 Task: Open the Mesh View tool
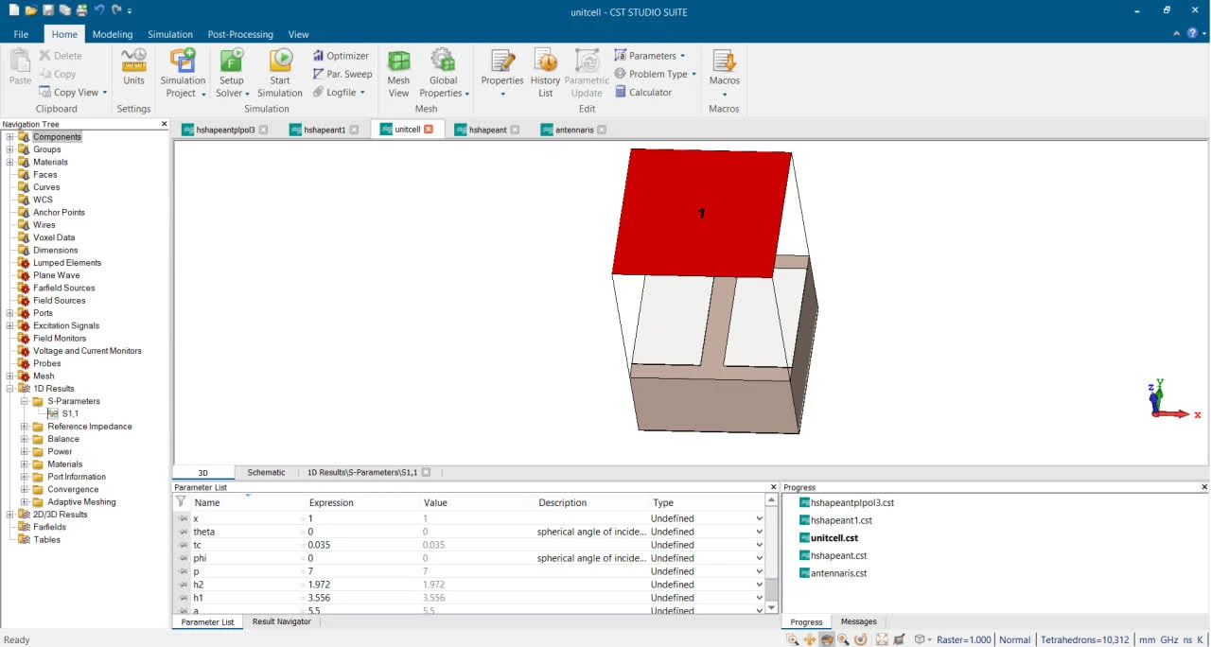[x=398, y=73]
